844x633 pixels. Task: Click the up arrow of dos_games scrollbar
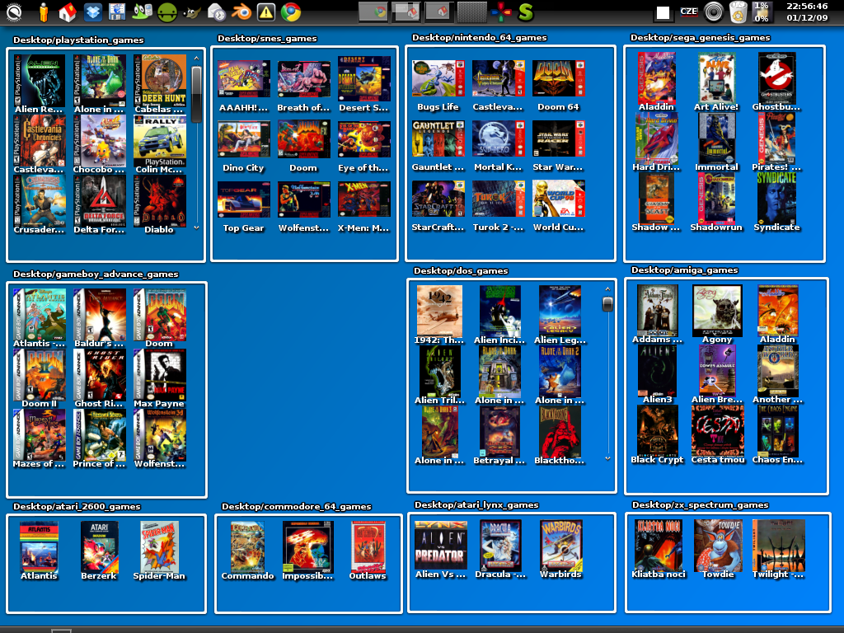(607, 289)
